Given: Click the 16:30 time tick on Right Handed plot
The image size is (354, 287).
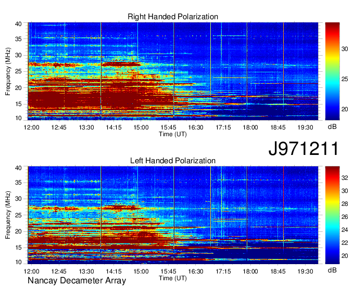Looking at the screenshot, I should point(196,127).
